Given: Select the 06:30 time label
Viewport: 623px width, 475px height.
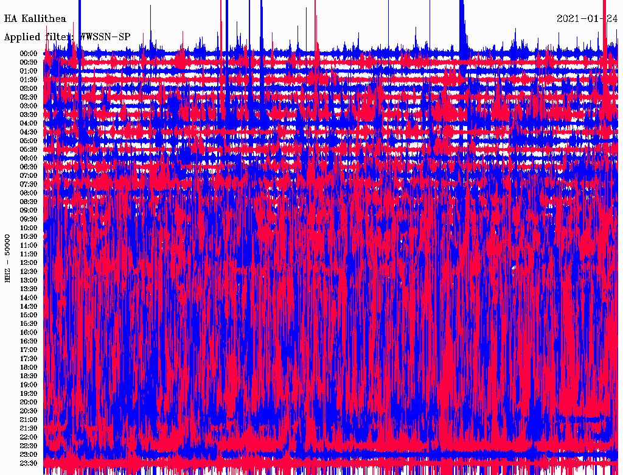Looking at the screenshot, I should [x=29, y=167].
